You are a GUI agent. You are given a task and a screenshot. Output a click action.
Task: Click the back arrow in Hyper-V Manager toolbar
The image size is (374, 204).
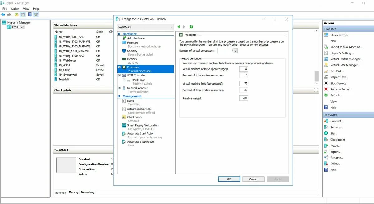tap(3, 14)
